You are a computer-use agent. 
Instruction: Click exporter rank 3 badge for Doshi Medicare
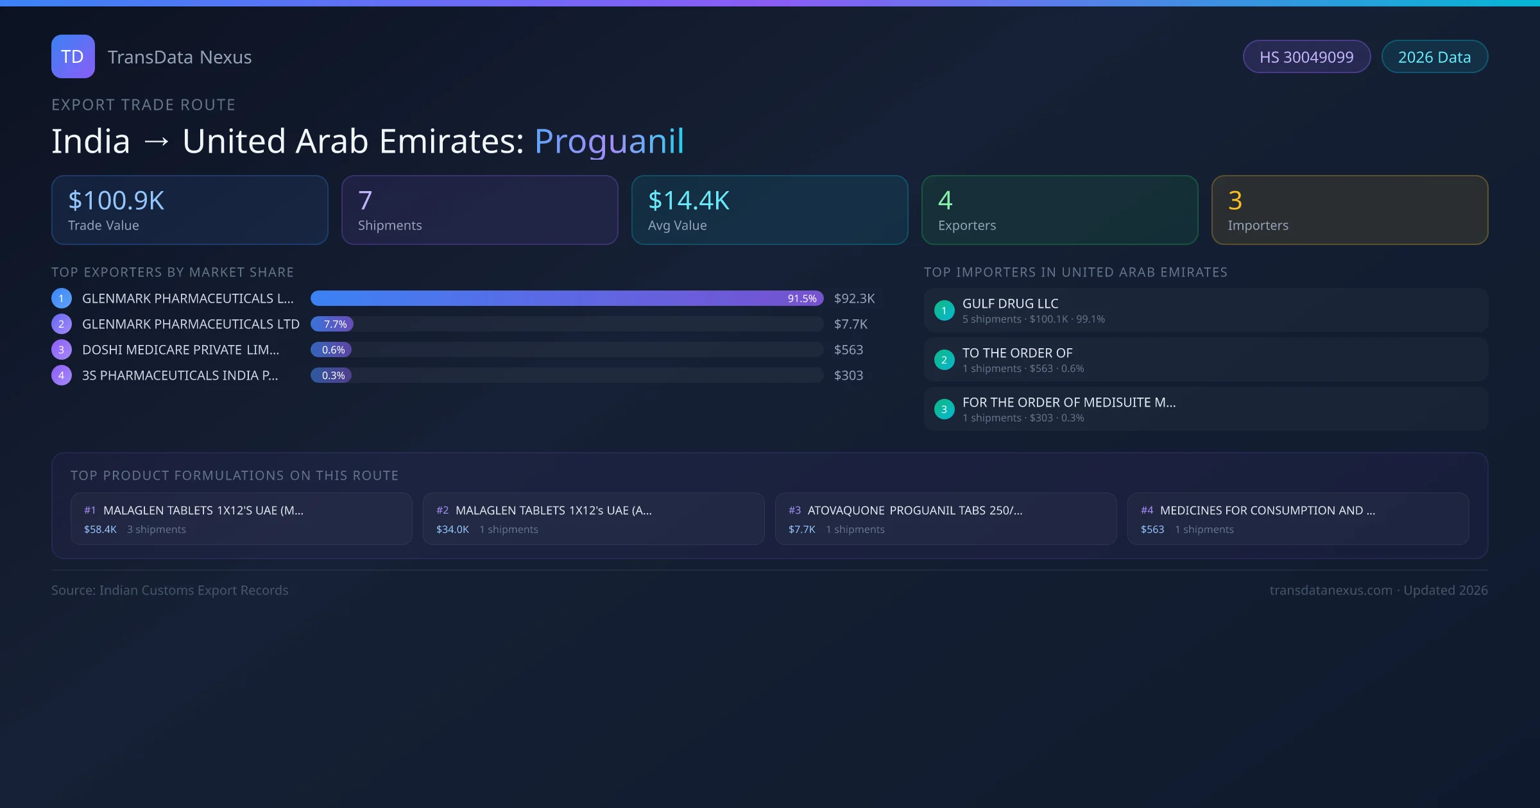pyautogui.click(x=62, y=349)
